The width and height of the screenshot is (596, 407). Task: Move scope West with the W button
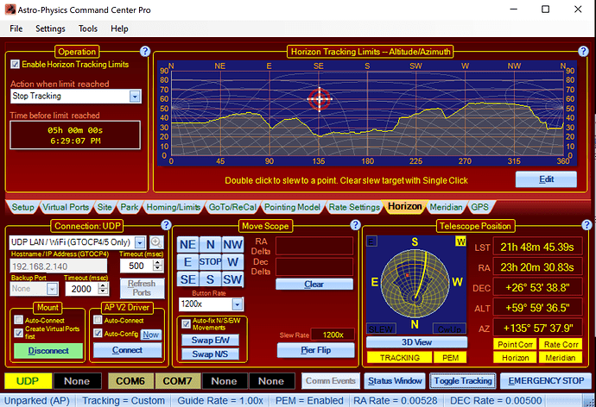[x=232, y=262]
